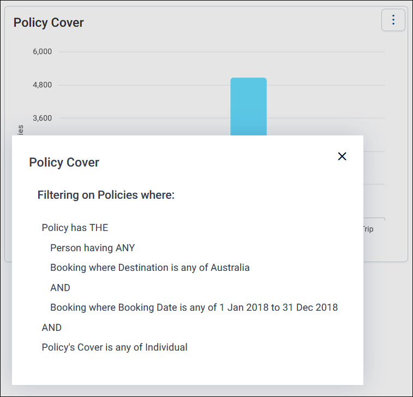Click the indented AND between the Booking conditions

tap(60, 288)
